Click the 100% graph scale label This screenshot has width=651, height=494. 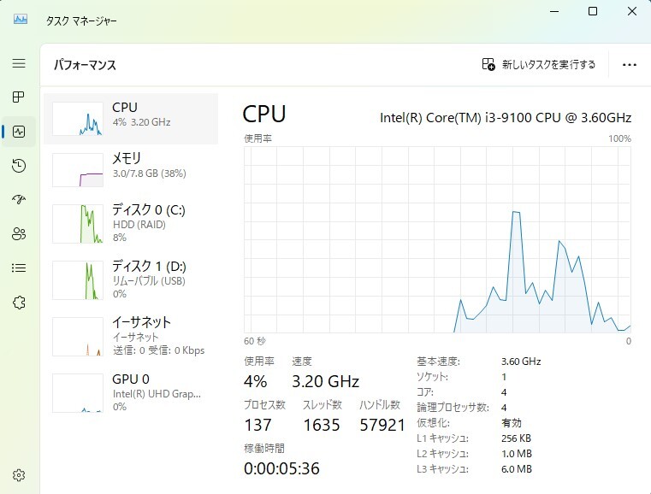pyautogui.click(x=620, y=138)
